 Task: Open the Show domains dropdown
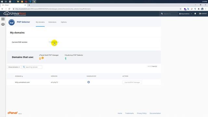pyautogui.click(x=14, y=67)
